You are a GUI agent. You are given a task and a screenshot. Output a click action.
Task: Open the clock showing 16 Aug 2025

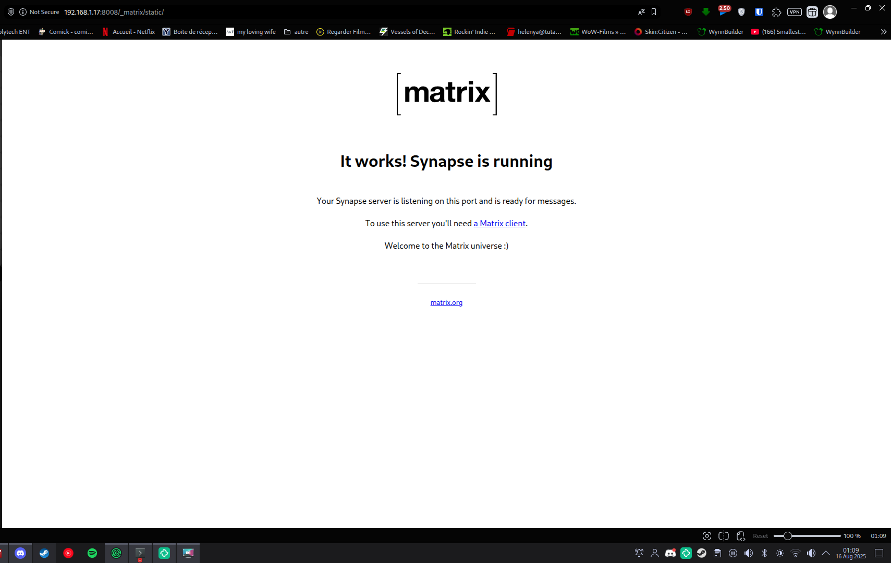[x=851, y=553]
